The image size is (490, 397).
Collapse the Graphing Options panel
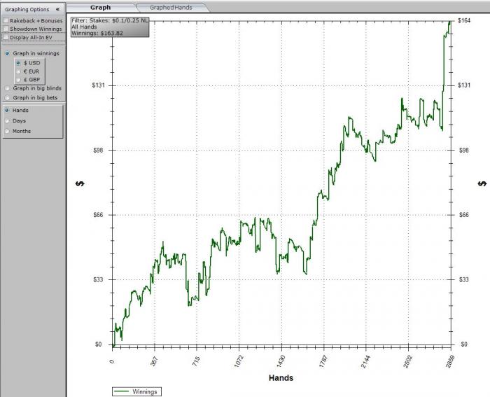[x=57, y=9]
